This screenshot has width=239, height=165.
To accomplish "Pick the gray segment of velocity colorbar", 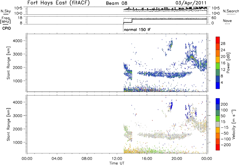I will [218, 124].
